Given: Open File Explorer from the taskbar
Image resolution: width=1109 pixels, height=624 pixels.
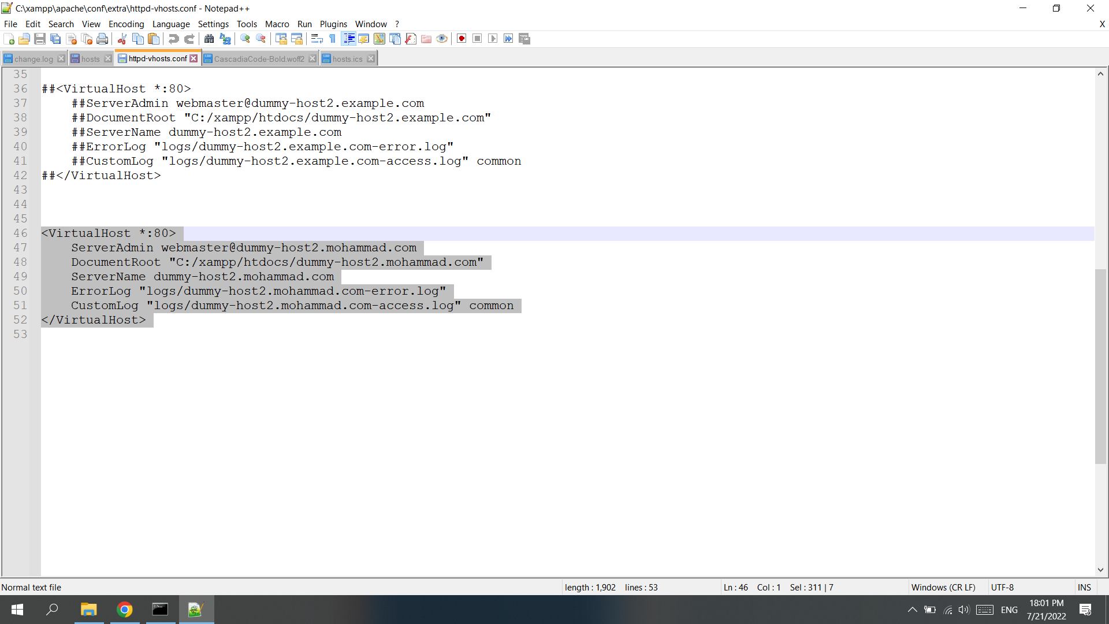Looking at the screenshot, I should [x=88, y=610].
